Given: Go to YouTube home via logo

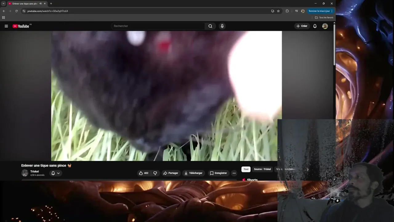Looking at the screenshot, I should (x=21, y=26).
